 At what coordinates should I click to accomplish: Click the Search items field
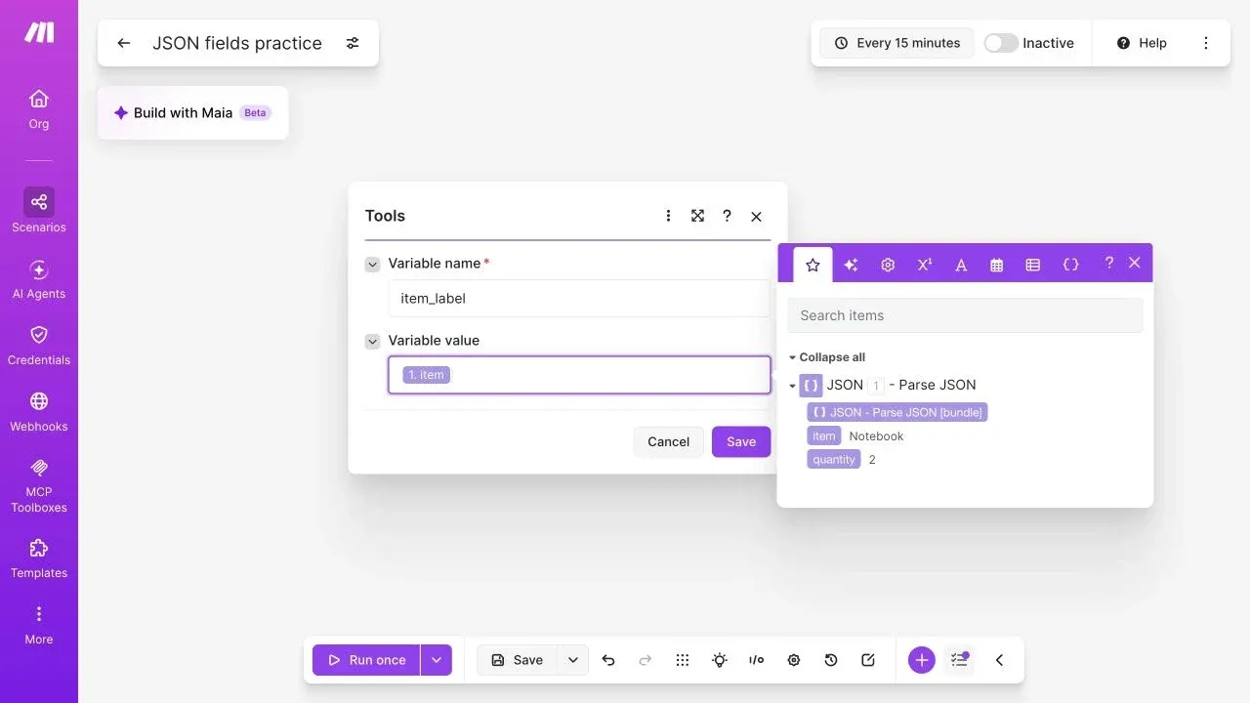pyautogui.click(x=965, y=315)
